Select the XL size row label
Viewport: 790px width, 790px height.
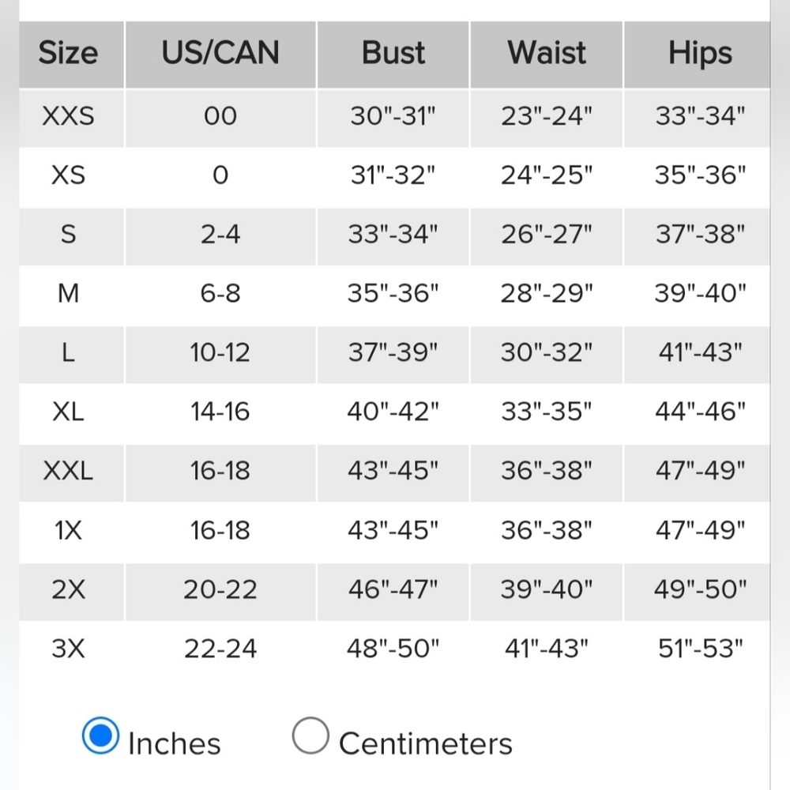[x=69, y=412]
